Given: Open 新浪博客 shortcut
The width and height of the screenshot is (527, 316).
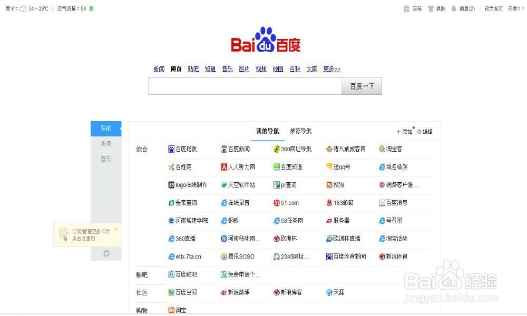Looking at the screenshot, I should [x=288, y=292].
